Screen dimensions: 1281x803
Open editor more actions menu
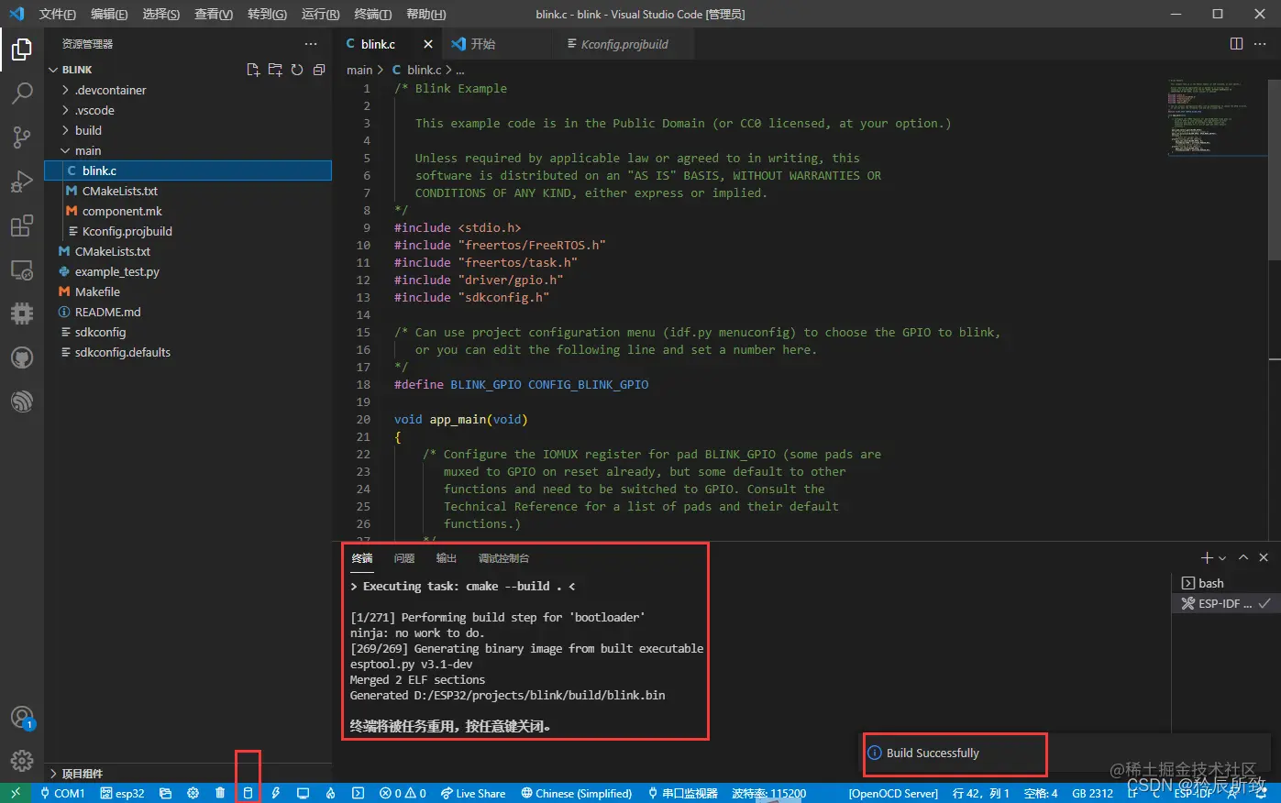[1260, 44]
